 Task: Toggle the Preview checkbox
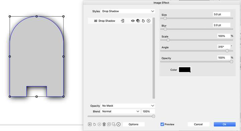[x=162, y=124]
